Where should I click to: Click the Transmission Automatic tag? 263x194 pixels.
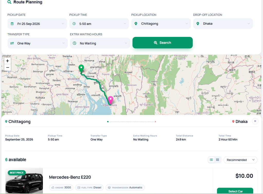pos(125,188)
